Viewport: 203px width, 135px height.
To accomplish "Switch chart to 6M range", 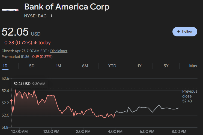I will pos(85,66).
